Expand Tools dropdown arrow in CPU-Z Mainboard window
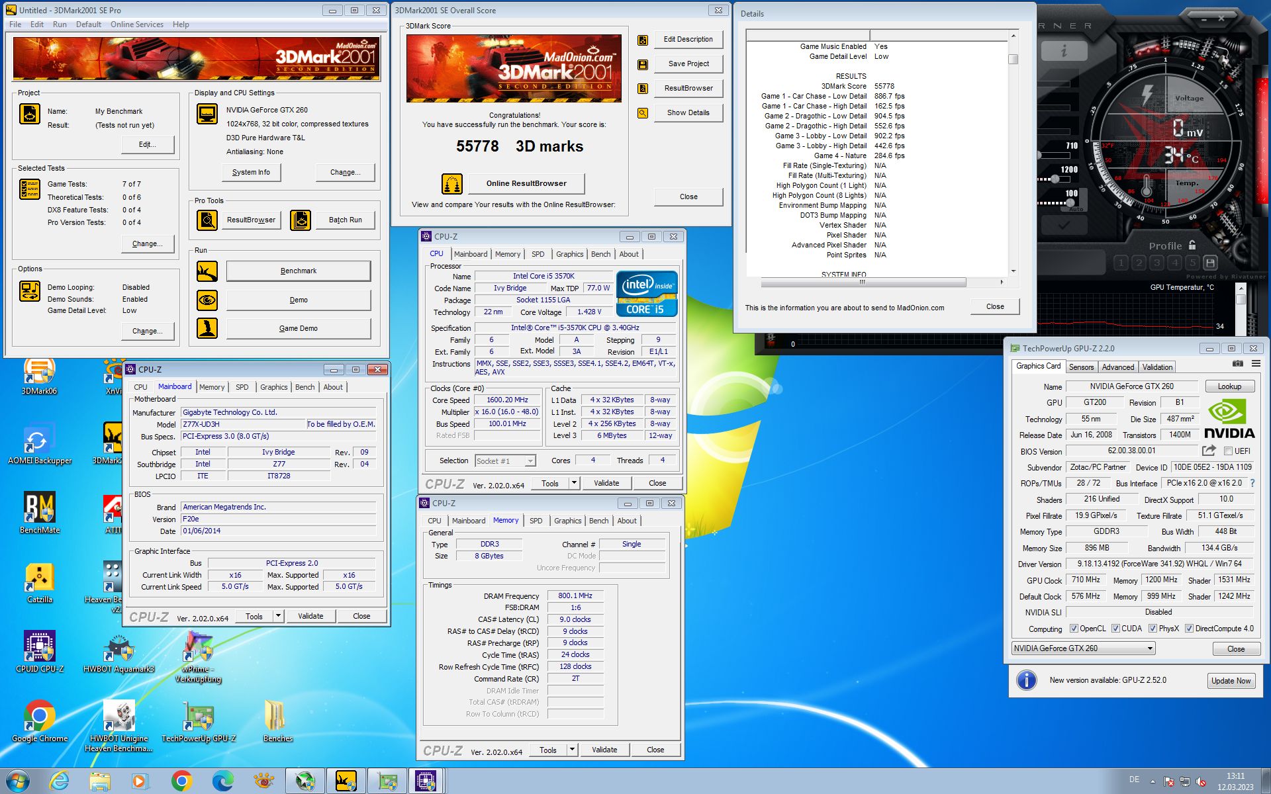Viewport: 1271px width, 794px height. [x=278, y=616]
